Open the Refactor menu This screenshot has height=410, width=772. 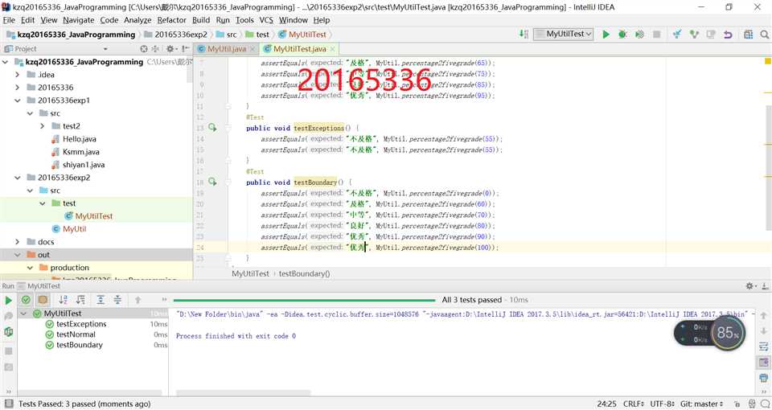[x=172, y=20]
